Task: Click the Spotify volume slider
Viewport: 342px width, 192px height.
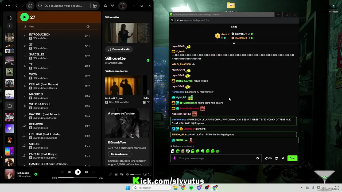Action: 136,174
